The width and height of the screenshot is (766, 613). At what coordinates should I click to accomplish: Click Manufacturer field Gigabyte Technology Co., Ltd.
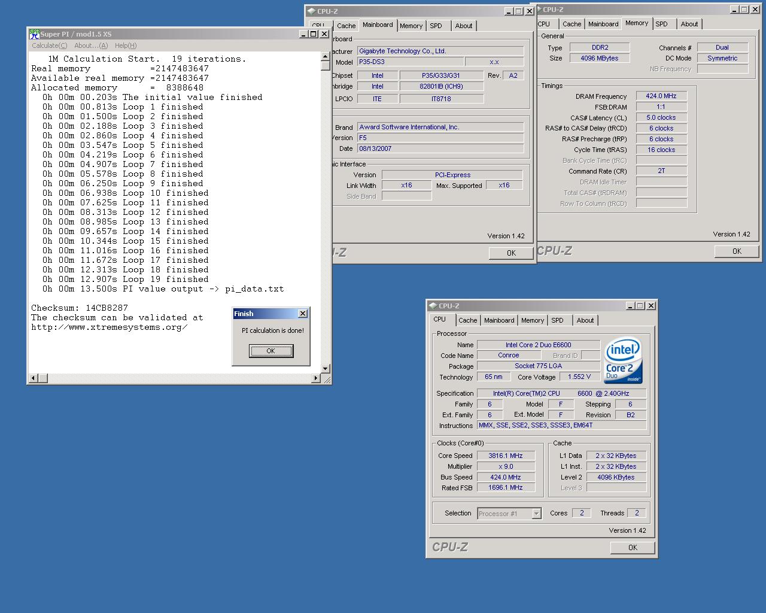coord(440,51)
